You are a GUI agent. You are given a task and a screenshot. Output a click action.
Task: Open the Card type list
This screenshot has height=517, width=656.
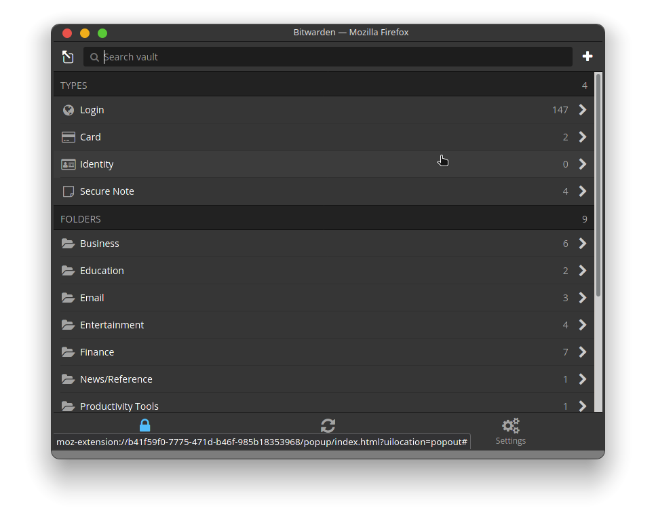pos(324,137)
